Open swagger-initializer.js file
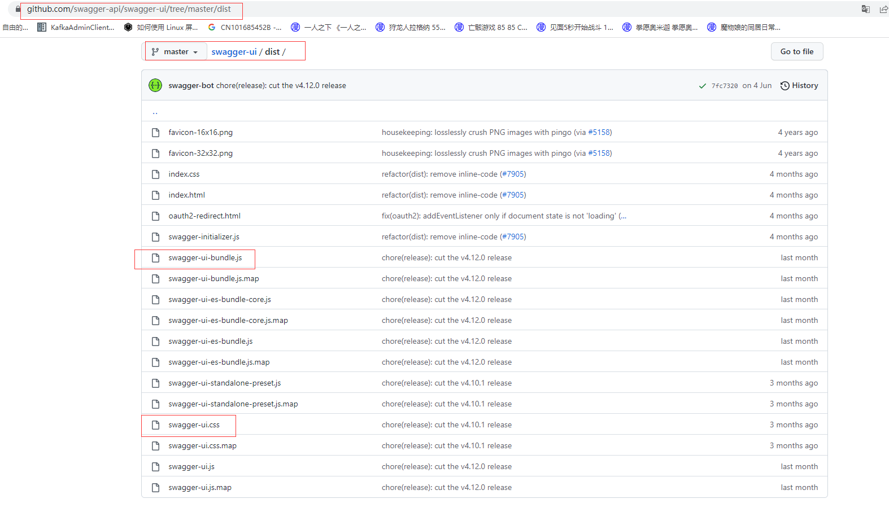Image resolution: width=889 pixels, height=525 pixels. [x=204, y=237]
